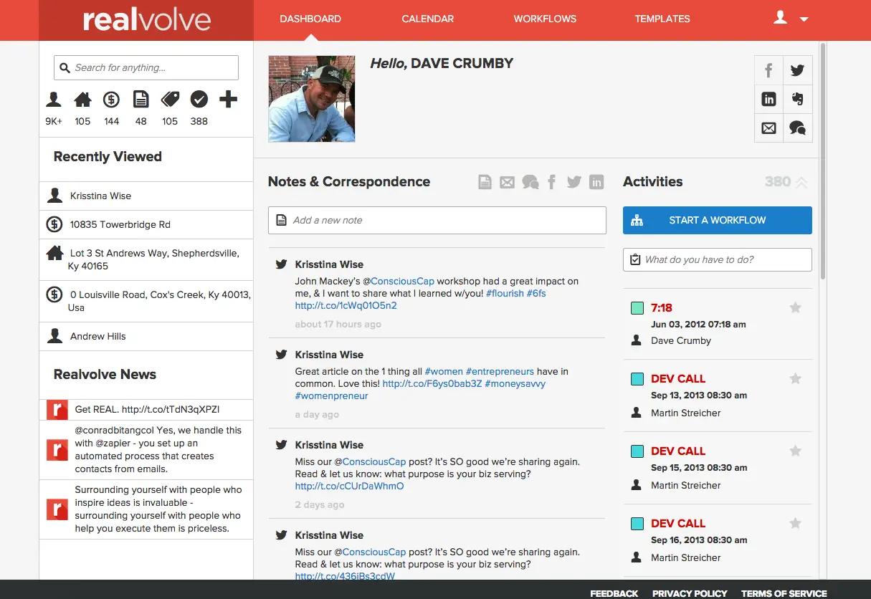Star the Sep 16 DEV CALL entry
This screenshot has height=599, width=871.
pos(795,523)
